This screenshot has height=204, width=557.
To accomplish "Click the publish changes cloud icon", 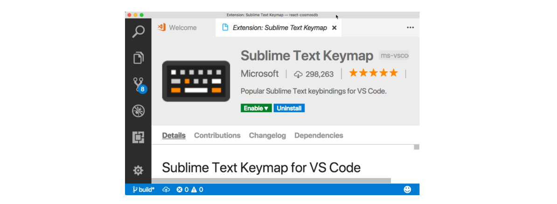I will [x=166, y=190].
